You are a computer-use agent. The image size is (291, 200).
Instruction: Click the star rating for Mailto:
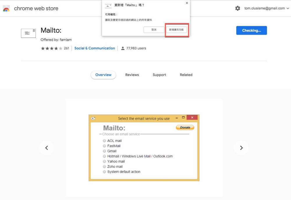pos(52,48)
